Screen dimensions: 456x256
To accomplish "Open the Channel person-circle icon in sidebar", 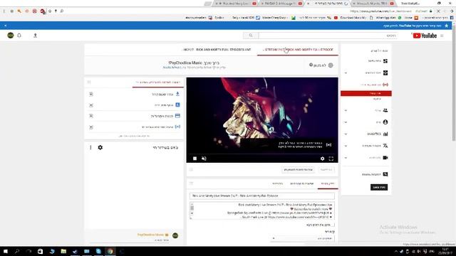I will (385, 122).
